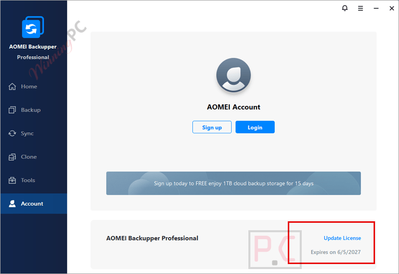Select the Account section label

click(x=32, y=204)
